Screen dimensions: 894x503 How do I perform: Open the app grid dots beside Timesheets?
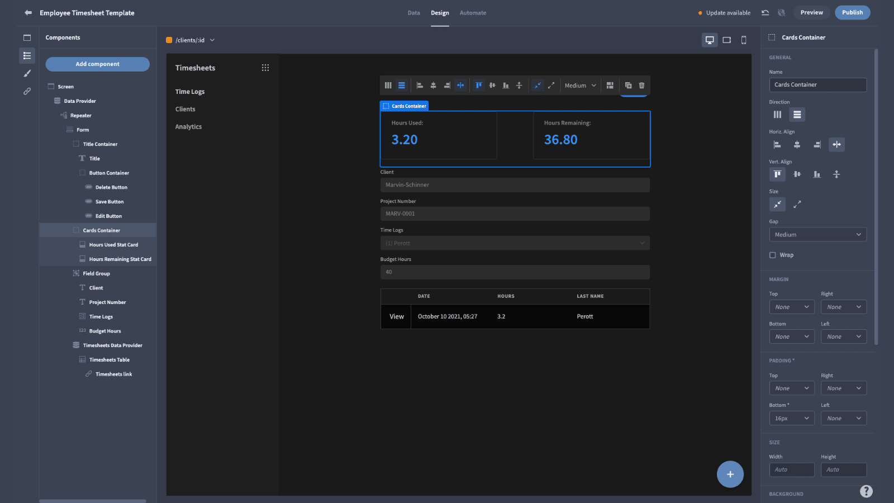265,68
